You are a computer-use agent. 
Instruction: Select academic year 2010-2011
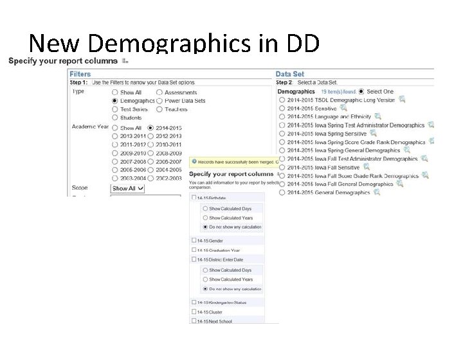pyautogui.click(x=150, y=145)
